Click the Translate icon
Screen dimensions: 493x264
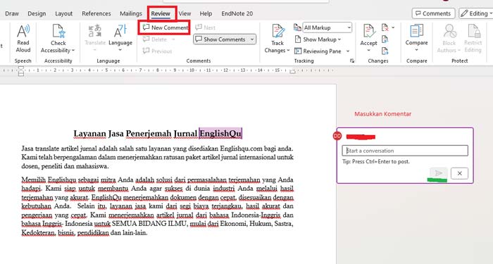[95, 32]
